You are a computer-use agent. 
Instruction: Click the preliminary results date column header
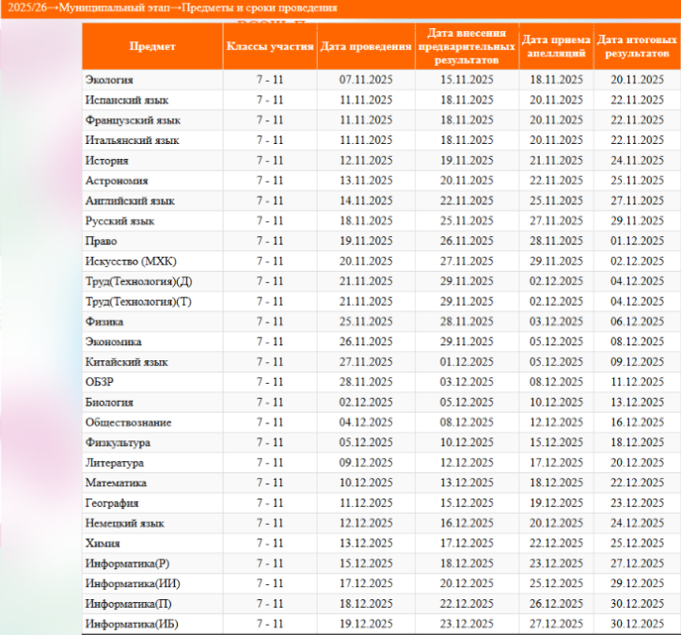467,46
